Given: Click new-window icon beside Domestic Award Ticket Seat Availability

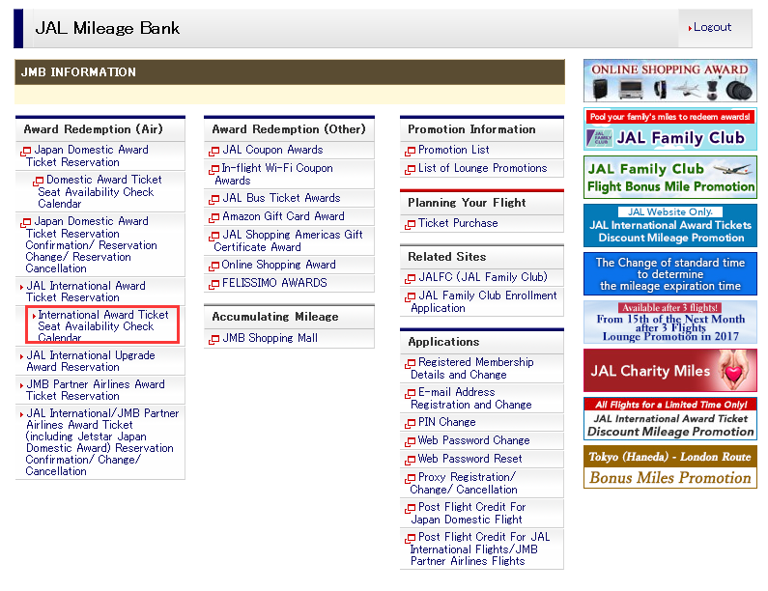Looking at the screenshot, I should click(x=38, y=182).
